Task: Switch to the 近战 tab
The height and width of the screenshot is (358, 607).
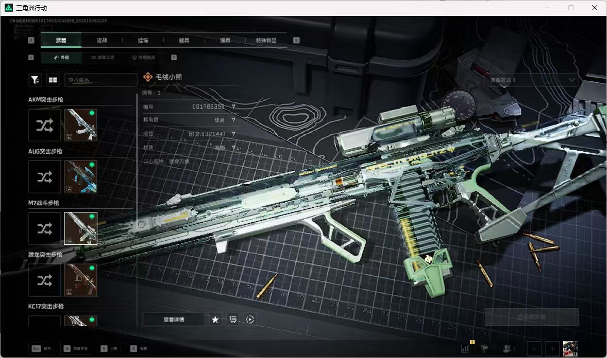Action: (x=102, y=40)
